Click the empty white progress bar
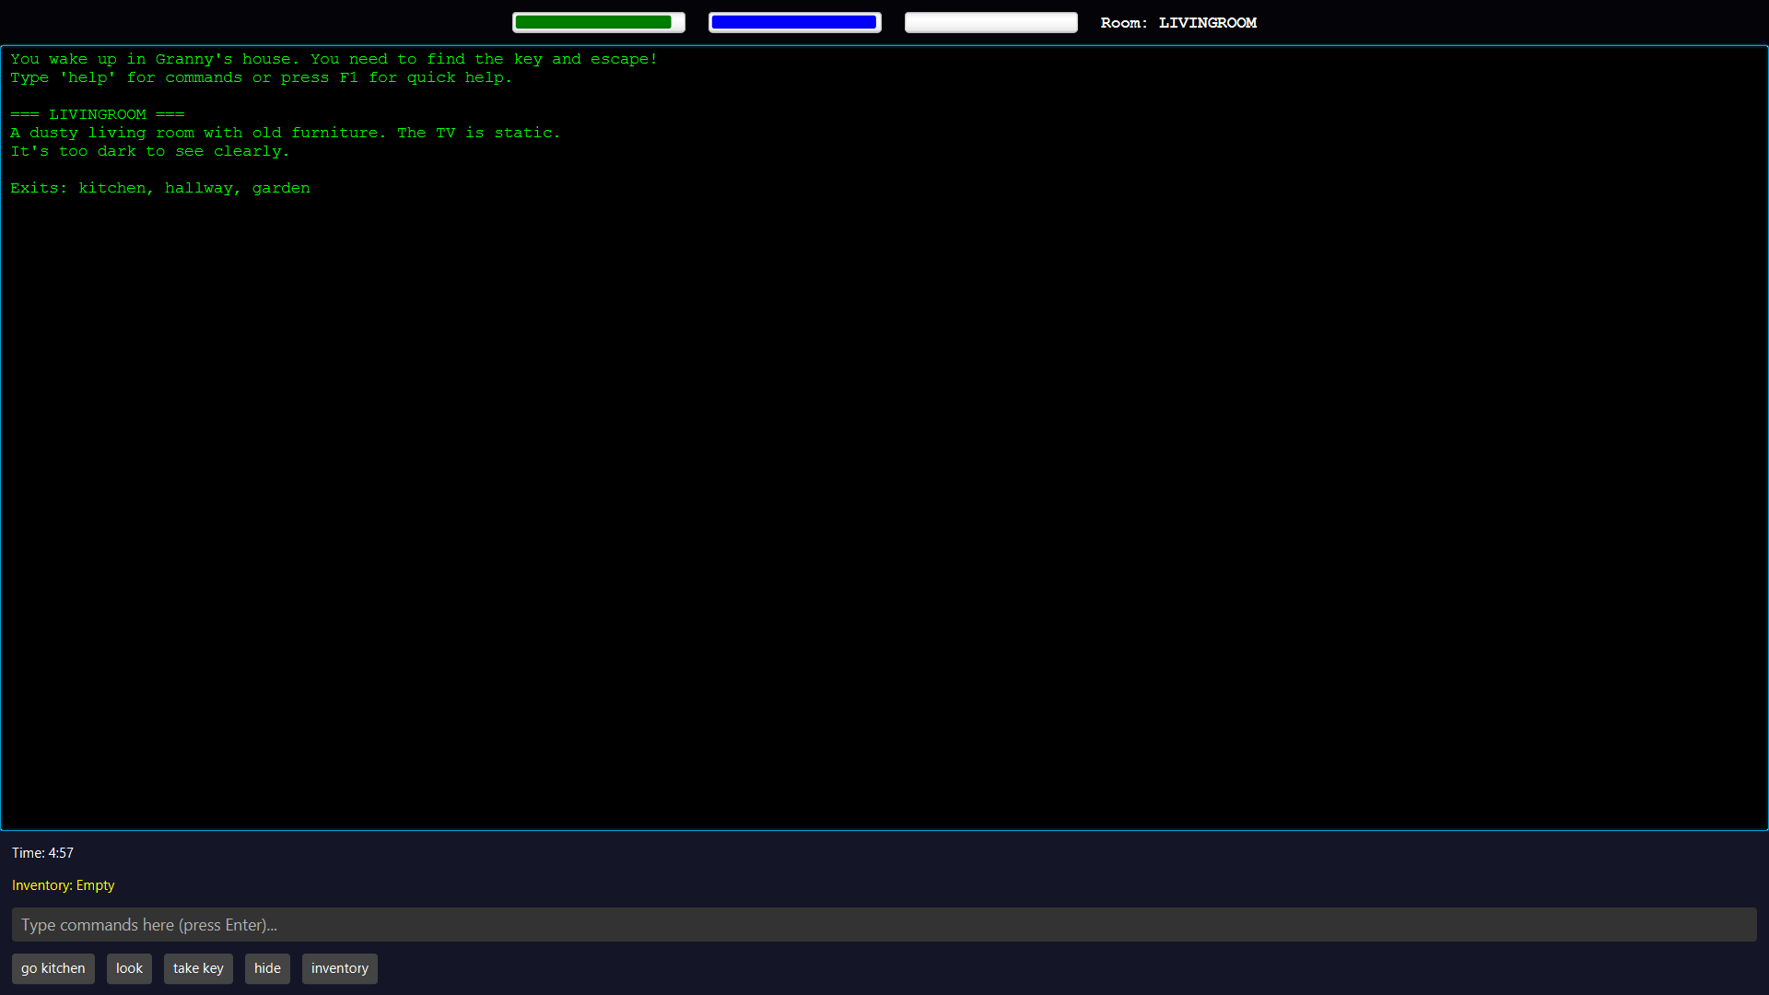This screenshot has width=1769, height=995. (x=990, y=22)
